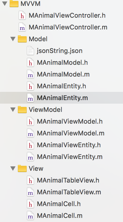Click the Model folder icon
This screenshot has height=222, width=123.
pos(22,39)
